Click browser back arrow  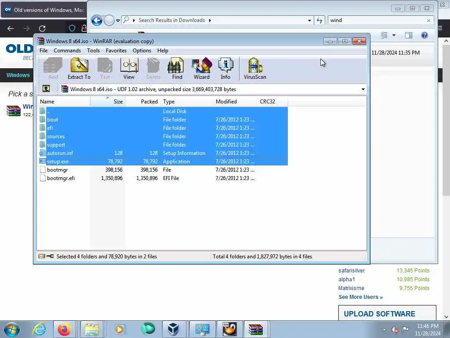pos(11,29)
